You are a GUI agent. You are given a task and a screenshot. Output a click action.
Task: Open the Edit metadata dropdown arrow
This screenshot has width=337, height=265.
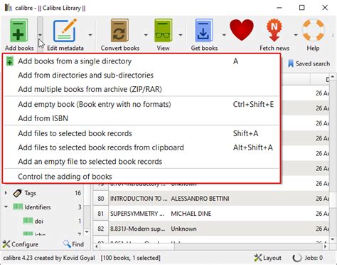90,35
